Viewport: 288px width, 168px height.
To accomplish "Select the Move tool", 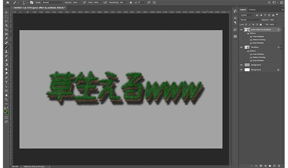I will (x=6, y=12).
